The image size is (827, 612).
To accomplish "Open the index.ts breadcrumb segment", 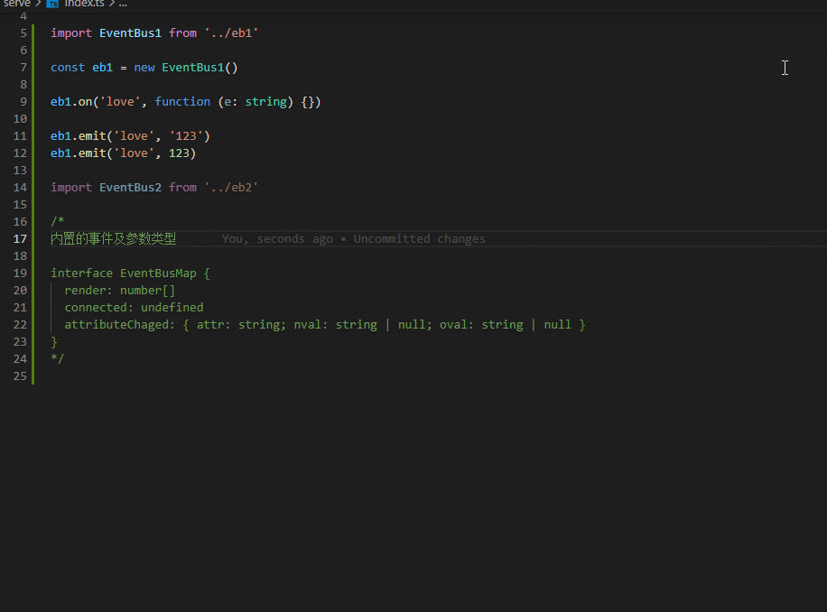I will (84, 4).
